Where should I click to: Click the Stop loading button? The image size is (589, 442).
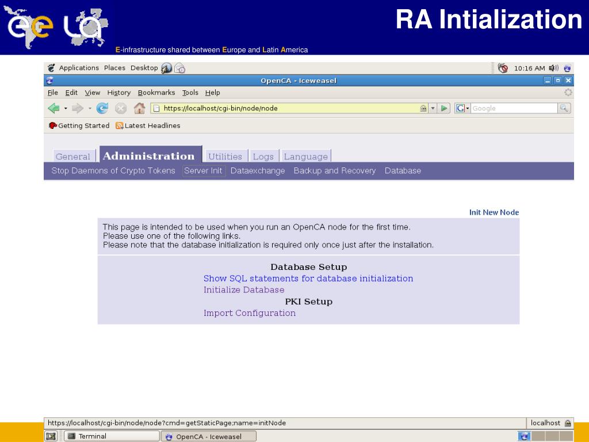coord(121,108)
